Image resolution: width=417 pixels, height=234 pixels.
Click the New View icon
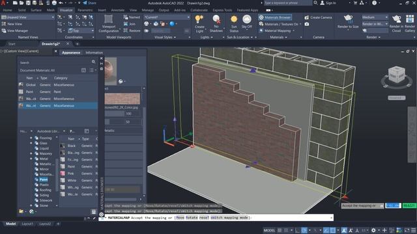[4, 24]
